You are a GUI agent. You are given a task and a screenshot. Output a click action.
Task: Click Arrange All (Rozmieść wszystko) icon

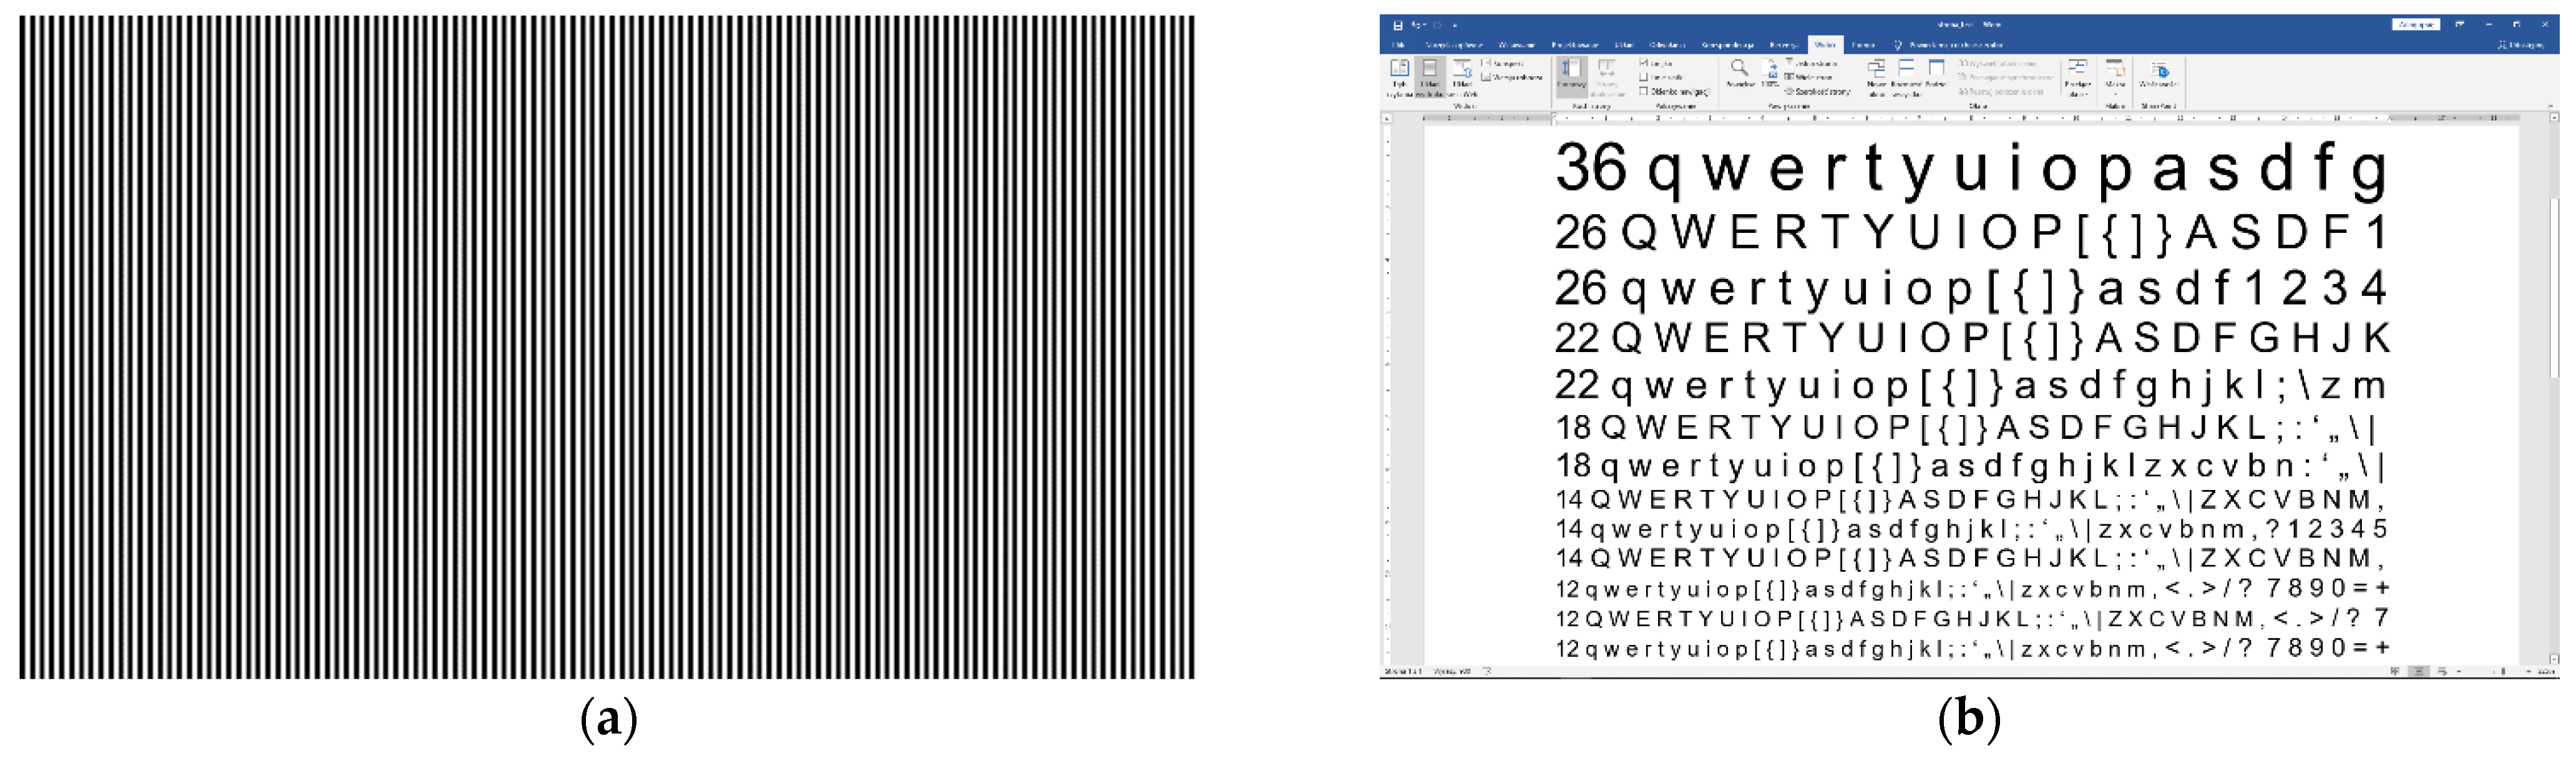pyautogui.click(x=1906, y=69)
